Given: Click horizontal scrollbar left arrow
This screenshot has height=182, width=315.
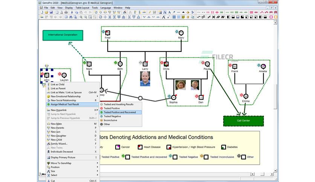Looking at the screenshot, I should 252,174.
